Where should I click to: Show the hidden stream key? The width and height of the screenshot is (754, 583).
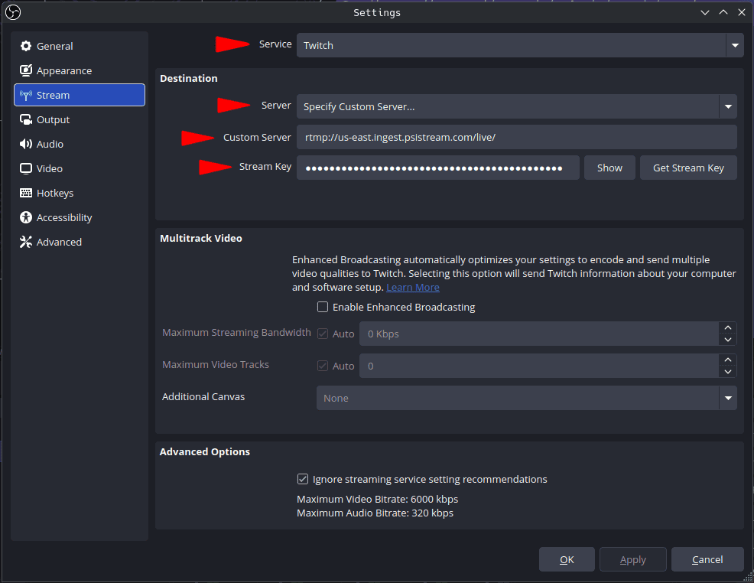[609, 168]
